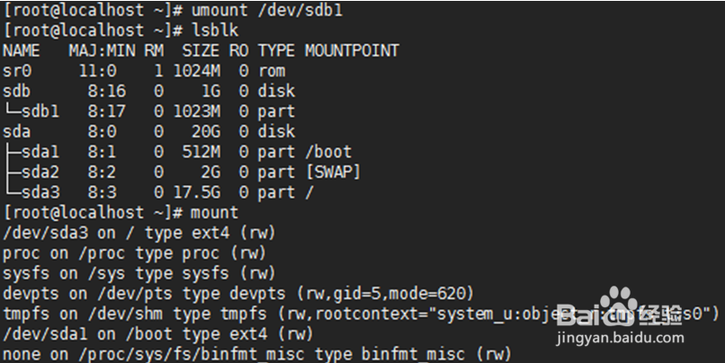Viewport: 725px width, 363px height.
Task: Select the sr0 device name
Action: (16, 71)
